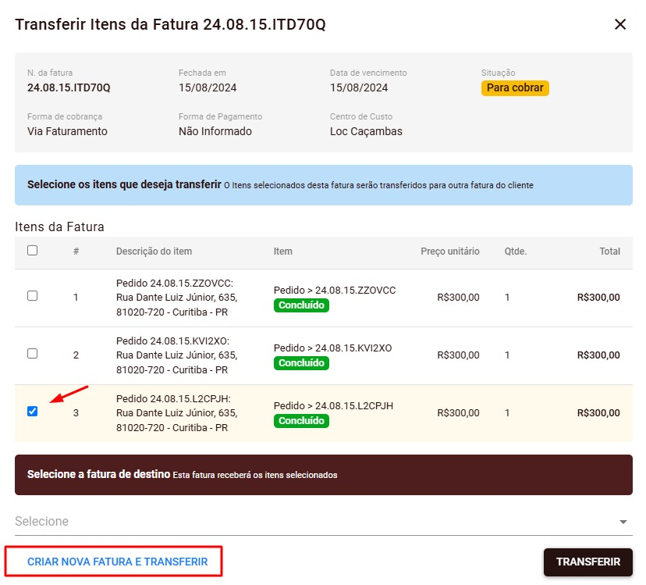Click the Pedido > 24.08.15.L2CPJH item text
Screen dimensions: 646x585
click(x=333, y=406)
